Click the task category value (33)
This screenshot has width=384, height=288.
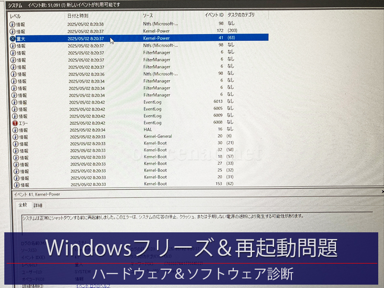[x=230, y=163]
